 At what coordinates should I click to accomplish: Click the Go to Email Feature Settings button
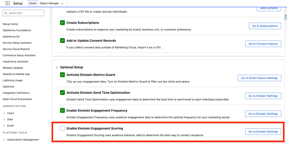pyautogui.click(x=259, y=78)
